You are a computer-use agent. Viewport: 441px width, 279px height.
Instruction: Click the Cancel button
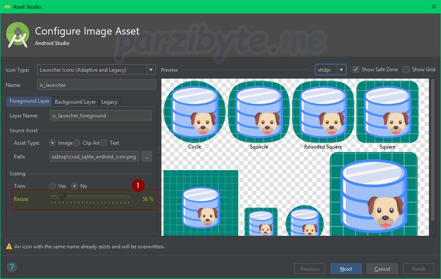click(x=382, y=269)
